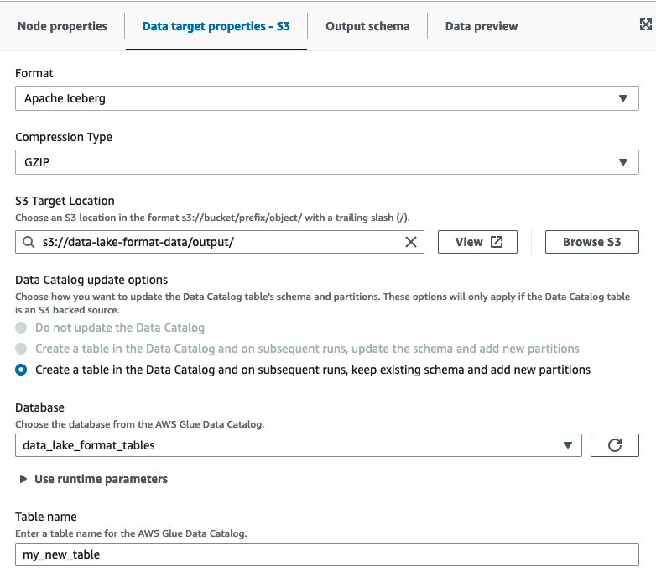Click the Compression Type dropdown arrow
656x578 pixels.
coord(622,162)
